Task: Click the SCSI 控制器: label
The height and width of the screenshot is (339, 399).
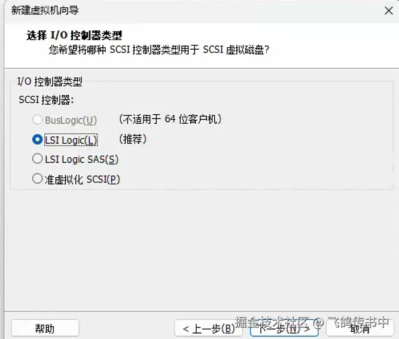Action: pos(46,100)
